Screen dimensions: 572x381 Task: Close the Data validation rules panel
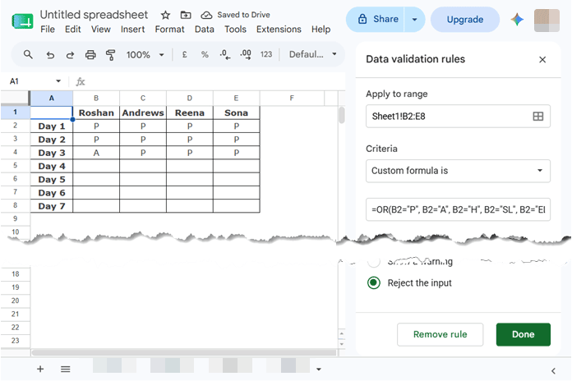click(542, 59)
